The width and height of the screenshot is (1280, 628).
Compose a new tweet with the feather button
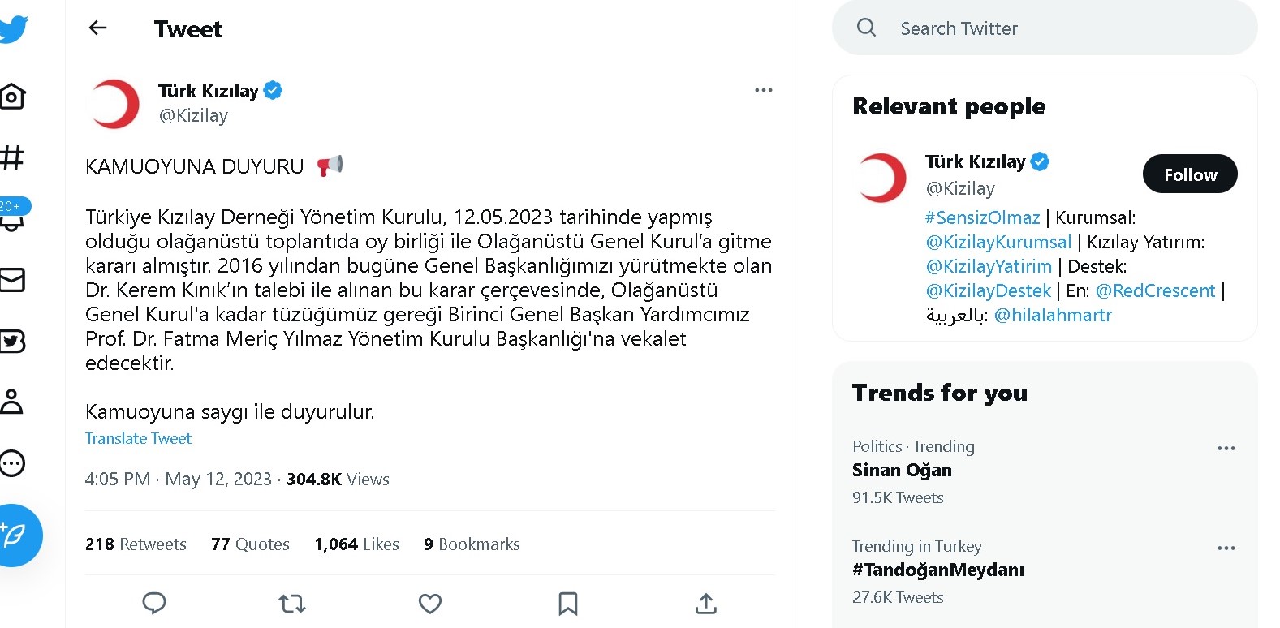(x=20, y=536)
